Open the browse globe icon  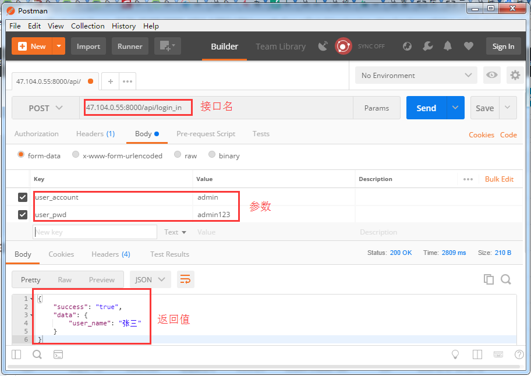click(x=407, y=46)
